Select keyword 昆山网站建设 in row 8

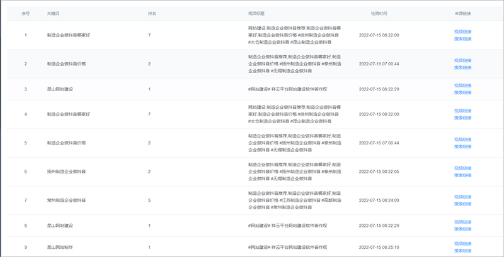click(60, 226)
